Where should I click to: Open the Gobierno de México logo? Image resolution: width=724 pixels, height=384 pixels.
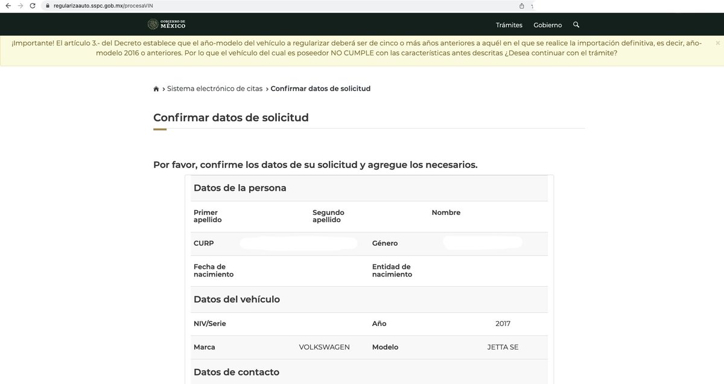coord(167,25)
